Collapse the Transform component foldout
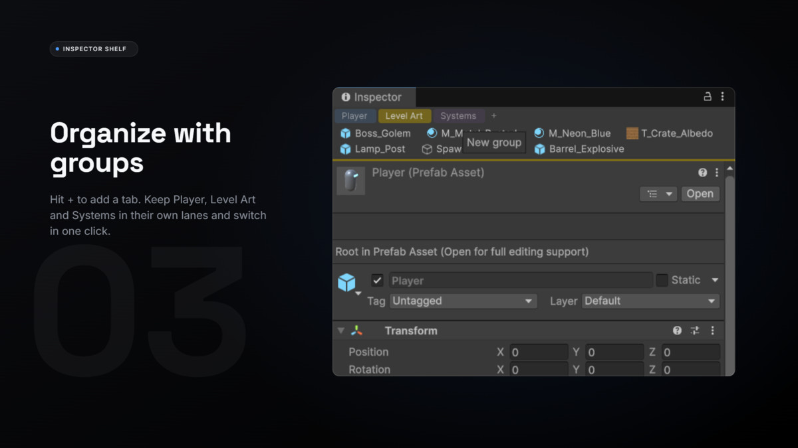The width and height of the screenshot is (798, 448). coord(341,331)
